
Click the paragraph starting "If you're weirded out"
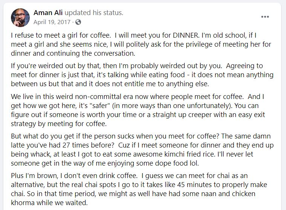(x=142, y=75)
